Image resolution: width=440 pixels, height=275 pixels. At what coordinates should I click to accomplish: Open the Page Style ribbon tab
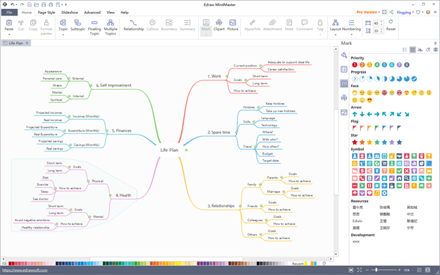[x=46, y=12]
